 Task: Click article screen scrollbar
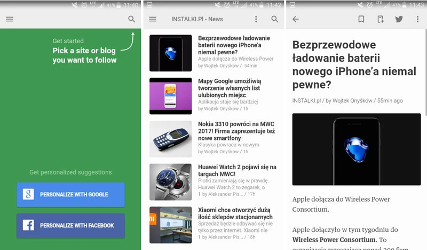(425, 72)
